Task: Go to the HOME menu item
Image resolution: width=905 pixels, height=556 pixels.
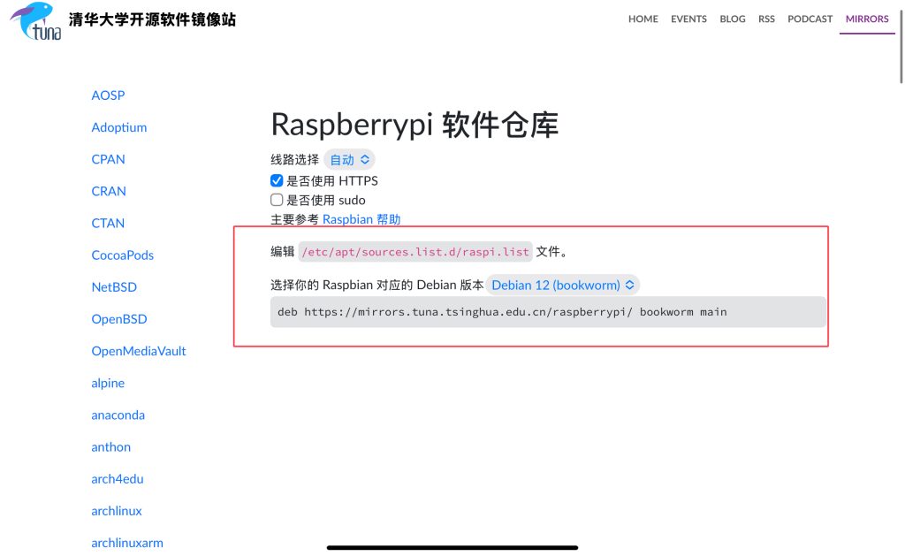Action: (643, 19)
